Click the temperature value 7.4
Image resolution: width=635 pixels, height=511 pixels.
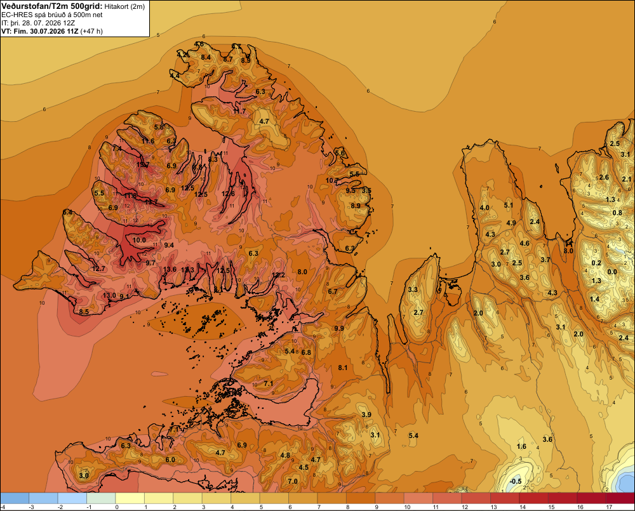pos(117,149)
